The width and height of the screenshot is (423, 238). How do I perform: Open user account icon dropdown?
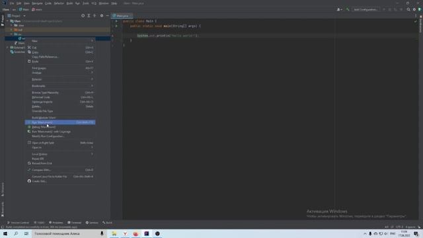tap(339, 9)
